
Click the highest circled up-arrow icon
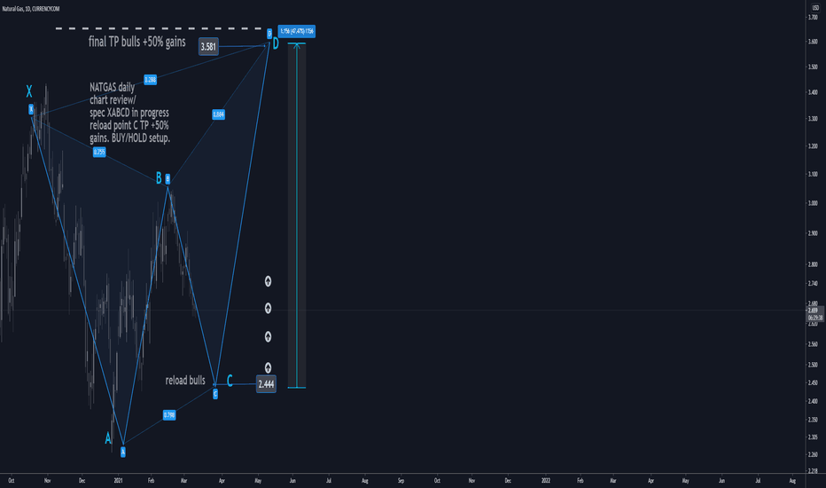coord(269,281)
